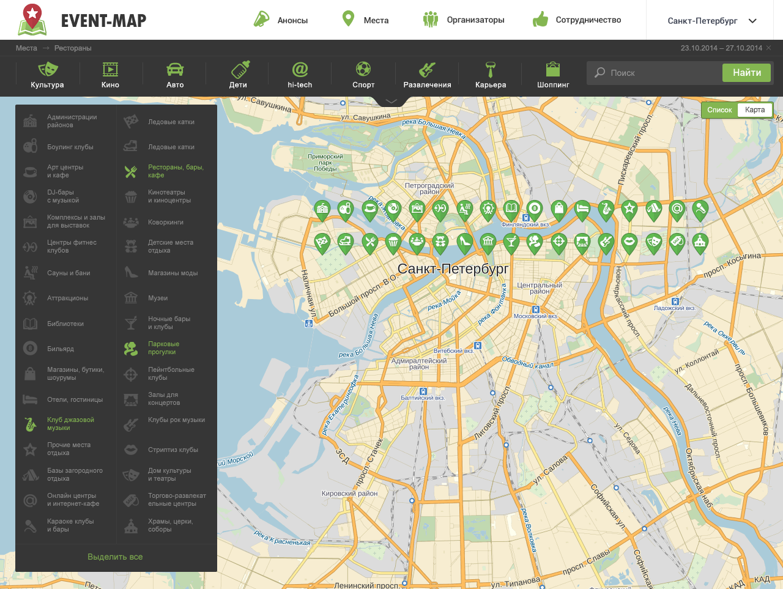Viewport: 783px width, 589px height.
Task: Go to Организаторы in the top menu
Action: (x=464, y=20)
